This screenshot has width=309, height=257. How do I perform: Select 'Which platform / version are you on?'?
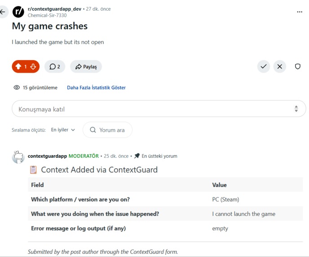[x=80, y=199]
